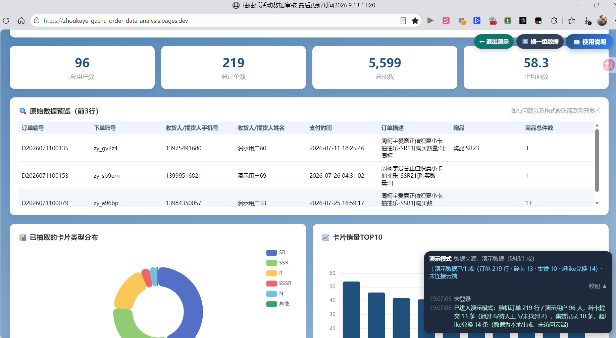This screenshot has height=338, width=616.
Task: Click the data preview table scrollbar thumb
Action: pos(597,161)
